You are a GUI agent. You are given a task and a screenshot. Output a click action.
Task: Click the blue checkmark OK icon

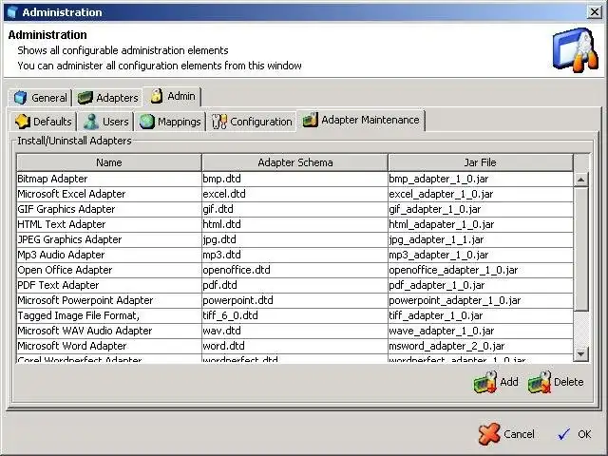click(563, 434)
